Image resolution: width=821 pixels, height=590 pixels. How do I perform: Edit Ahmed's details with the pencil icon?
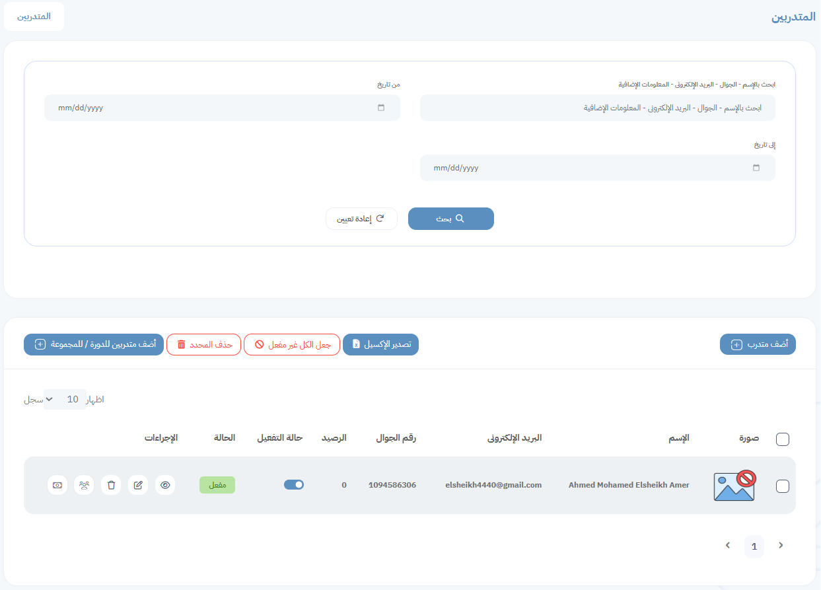click(138, 484)
